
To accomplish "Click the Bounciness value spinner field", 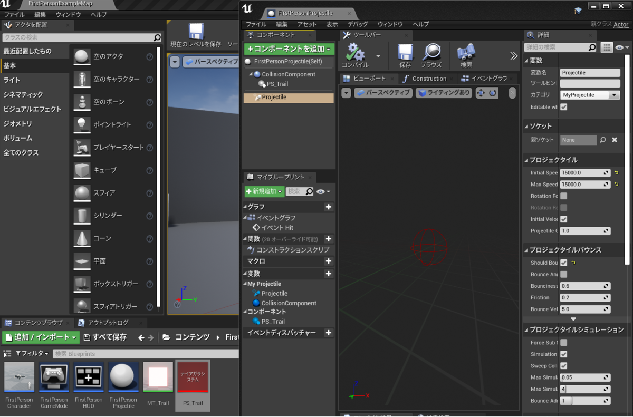I will pos(585,286).
